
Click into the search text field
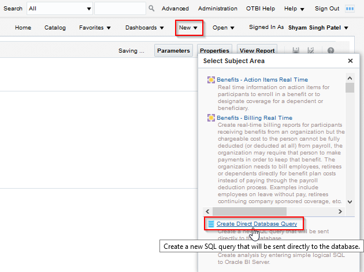[120, 9]
